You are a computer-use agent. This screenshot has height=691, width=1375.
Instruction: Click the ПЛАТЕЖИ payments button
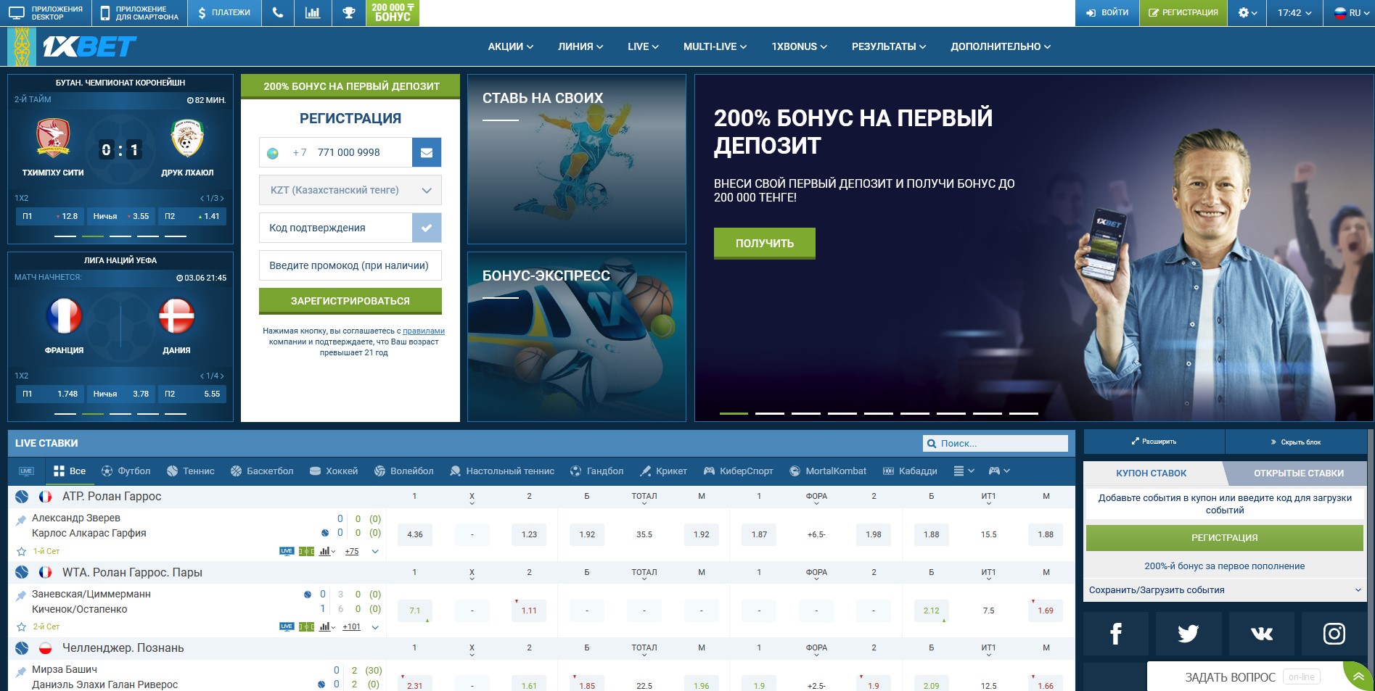[224, 12]
